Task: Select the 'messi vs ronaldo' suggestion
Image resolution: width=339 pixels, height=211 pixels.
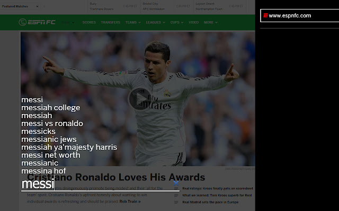Action: point(52,123)
